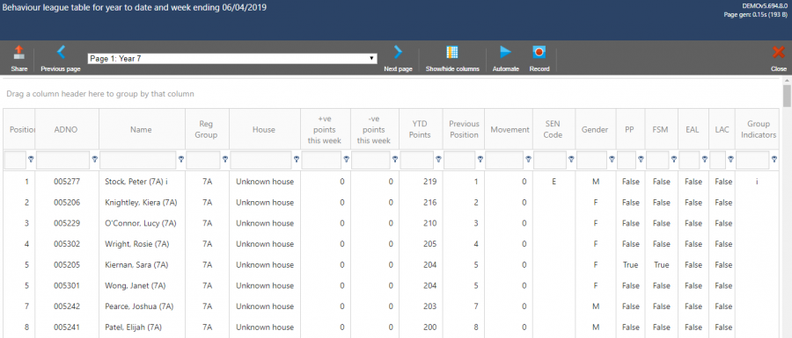Open the Page 1: Year 7 dropdown

(232, 59)
